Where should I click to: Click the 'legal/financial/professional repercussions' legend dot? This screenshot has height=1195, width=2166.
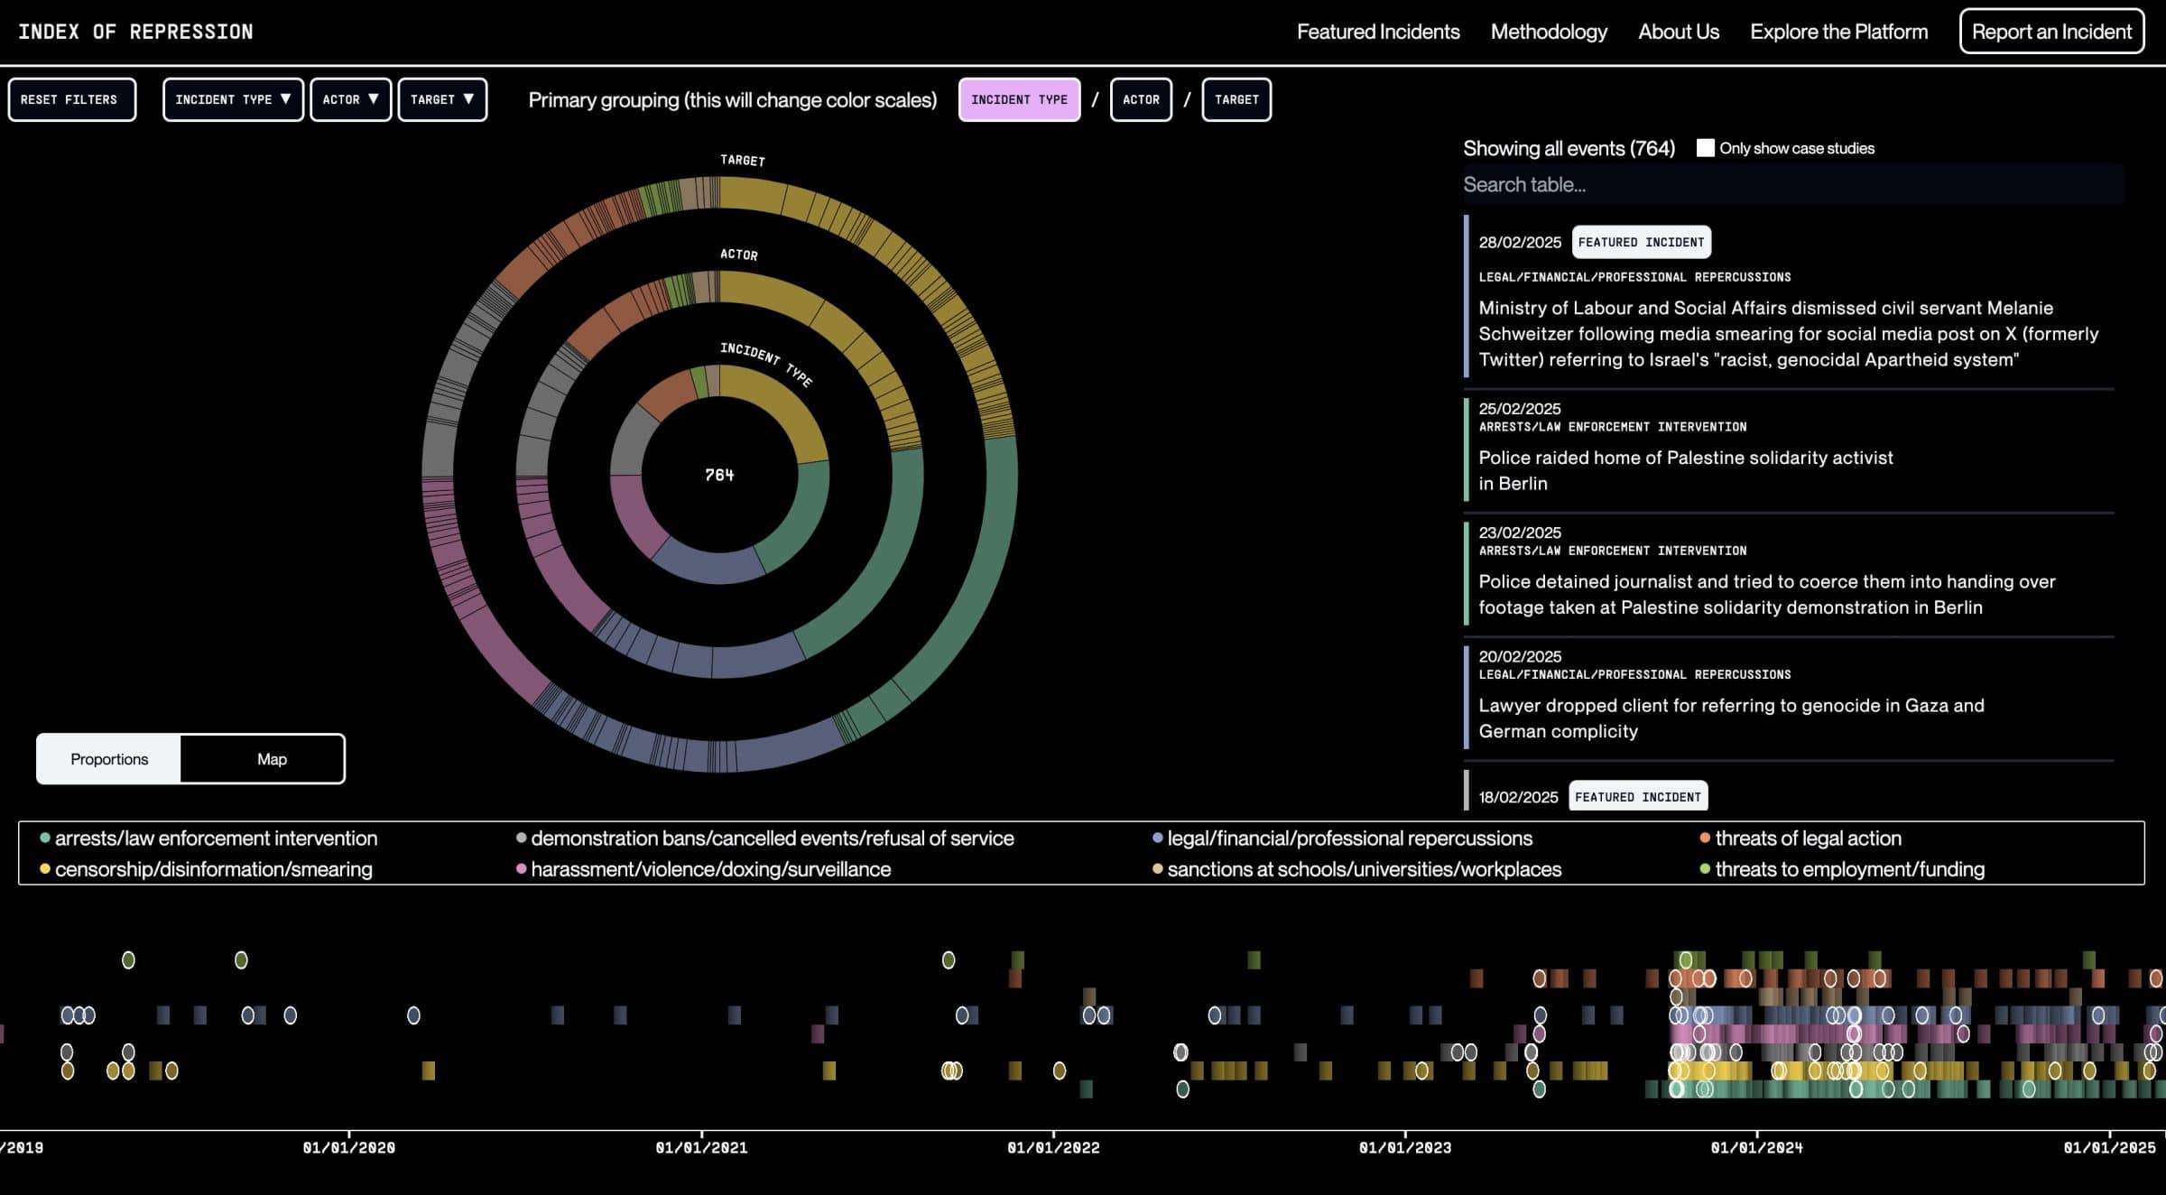pos(1157,838)
